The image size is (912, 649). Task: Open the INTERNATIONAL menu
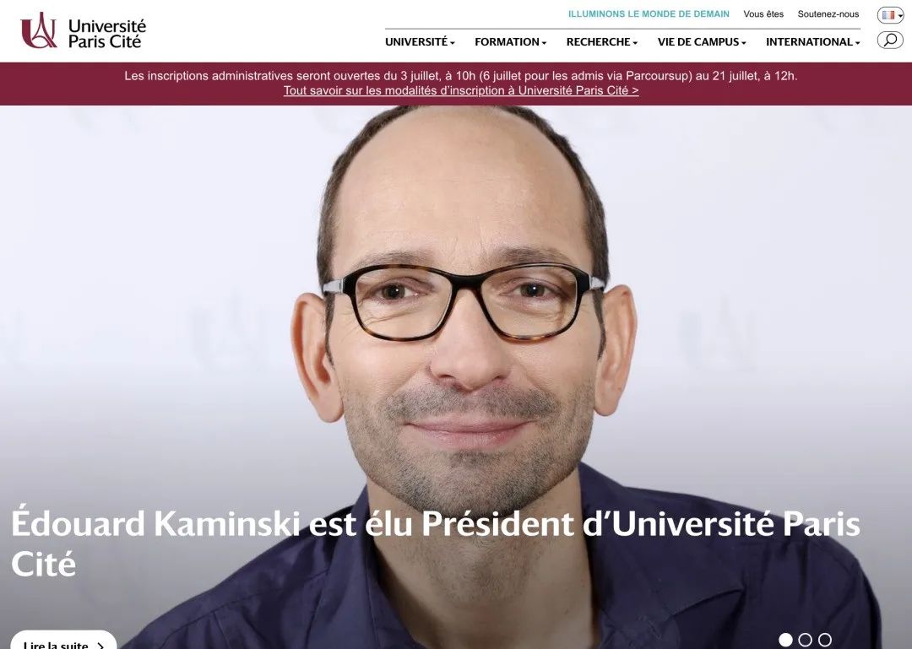tap(812, 42)
